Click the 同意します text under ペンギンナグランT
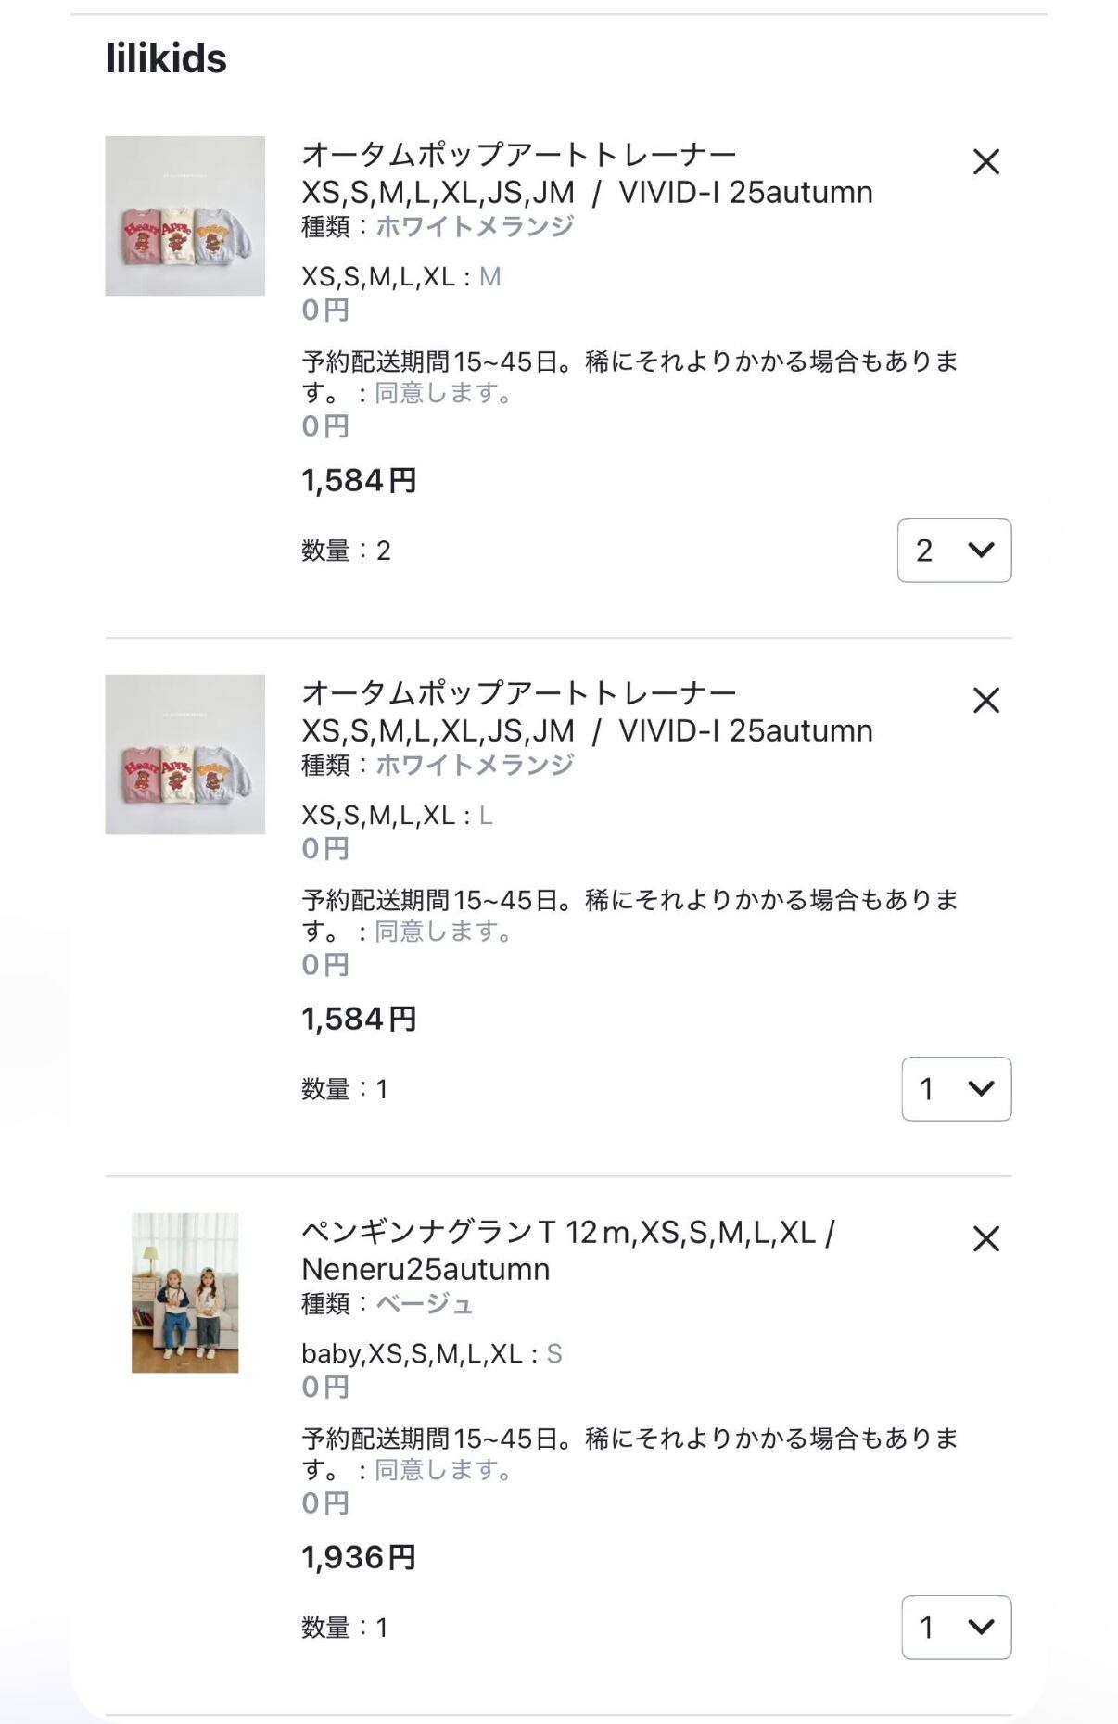The height and width of the screenshot is (1724, 1118). tap(442, 1470)
